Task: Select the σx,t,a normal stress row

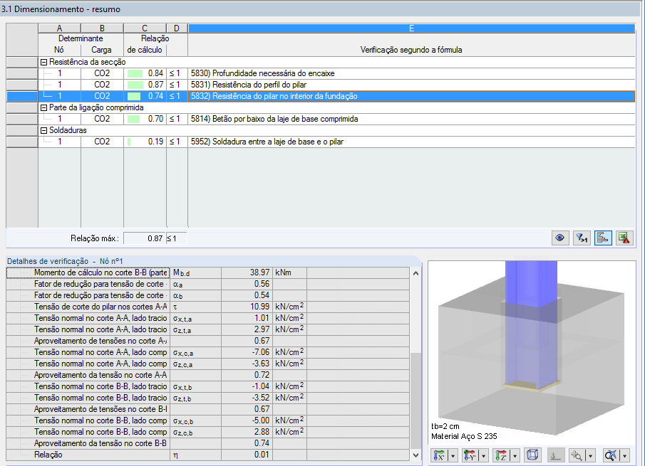Action: (207, 318)
